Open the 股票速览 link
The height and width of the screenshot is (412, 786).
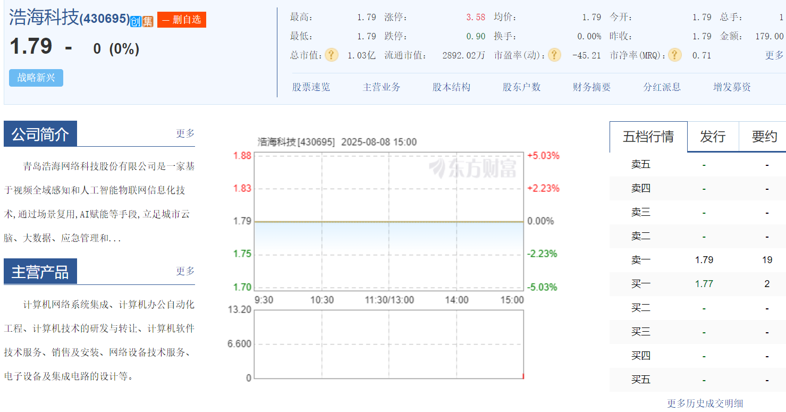tap(311, 87)
